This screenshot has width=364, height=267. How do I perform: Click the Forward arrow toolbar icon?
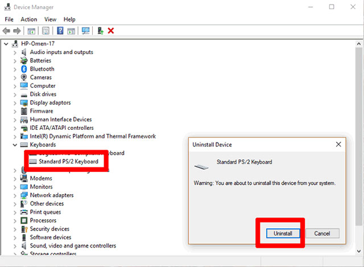pos(17,31)
